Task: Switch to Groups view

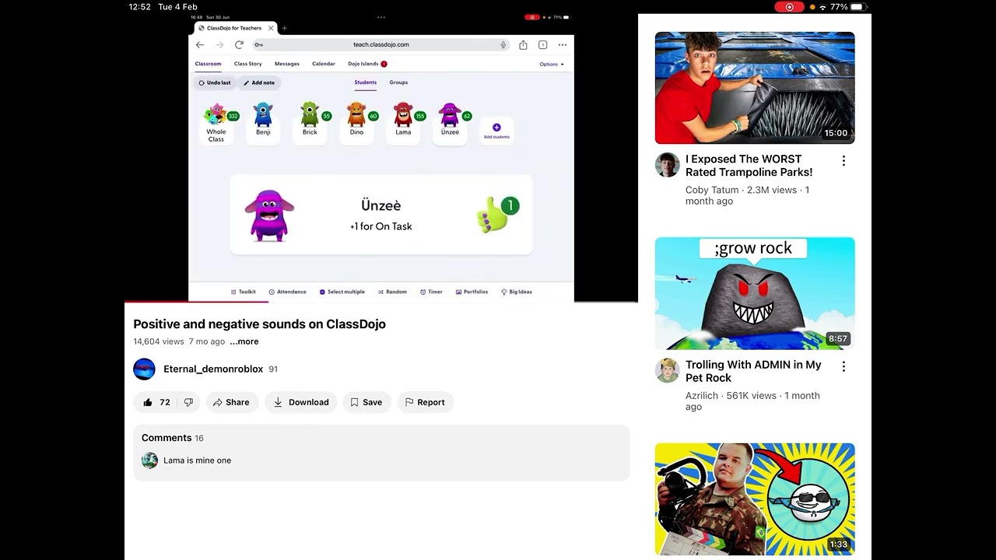Action: pos(398,82)
